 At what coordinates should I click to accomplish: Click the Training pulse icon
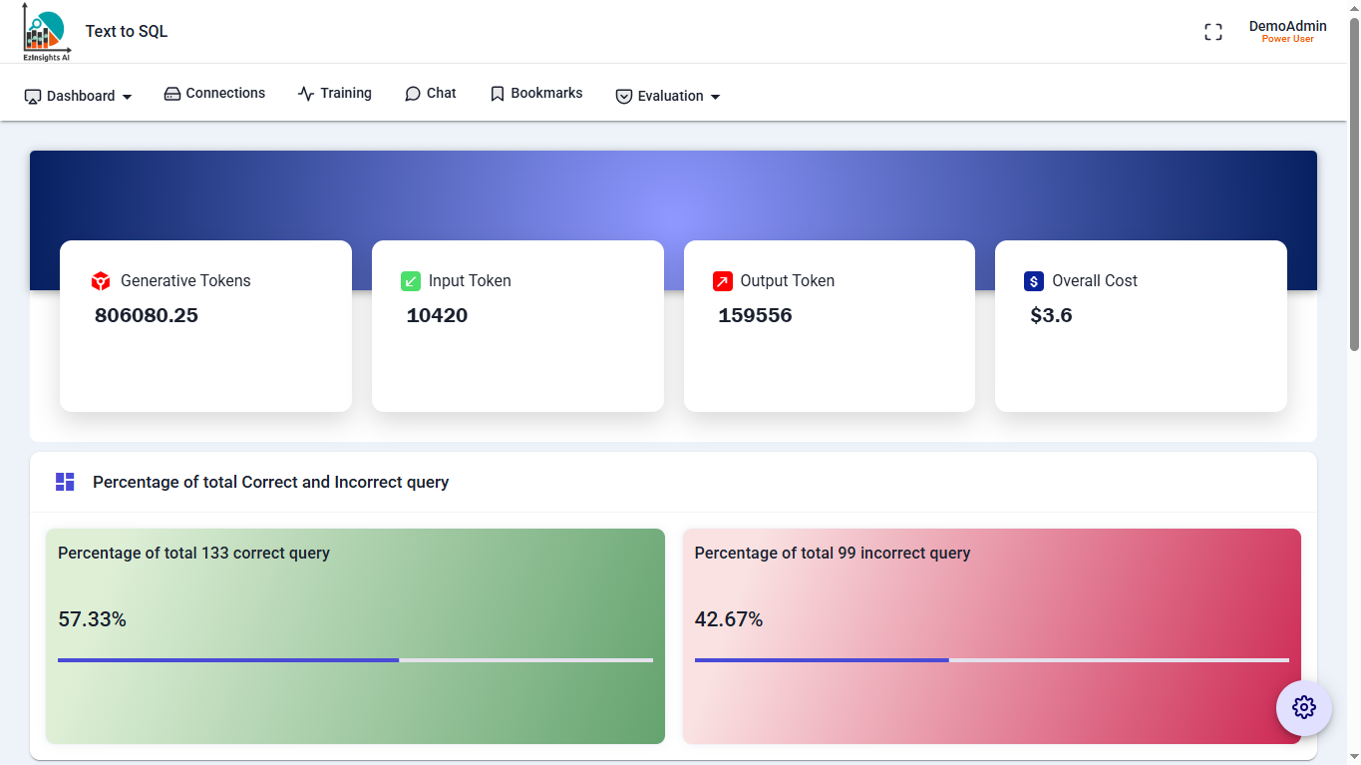tap(306, 94)
